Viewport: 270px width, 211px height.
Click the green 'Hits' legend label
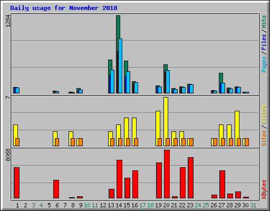point(264,22)
